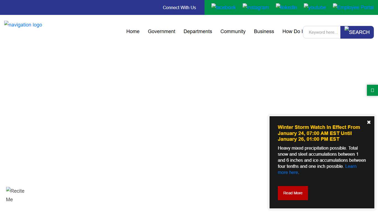Expand the Government menu
Screen dimensions: 378x212
(x=161, y=31)
